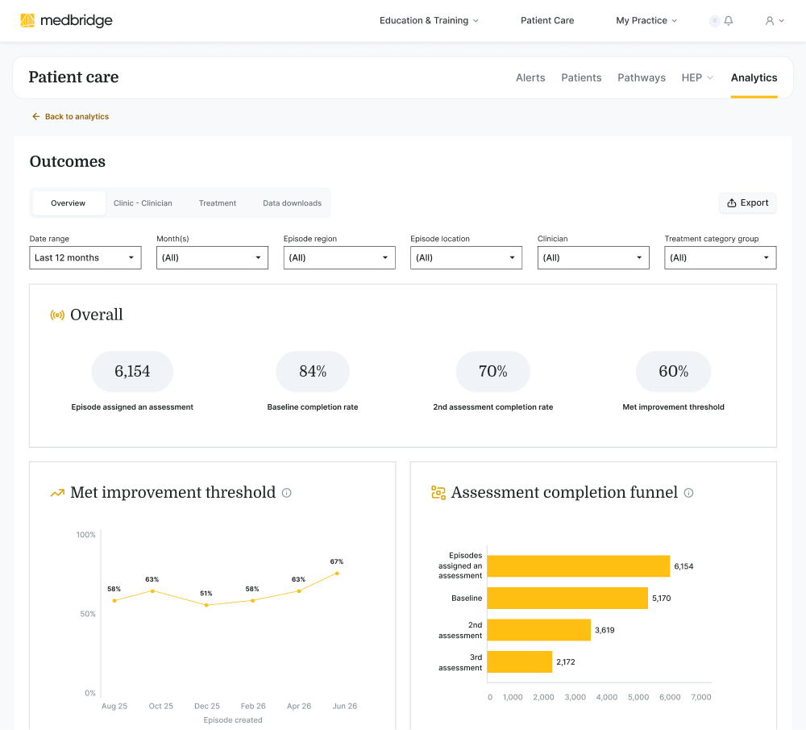The width and height of the screenshot is (806, 730).
Task: Click the notification count badge
Action: point(714,21)
